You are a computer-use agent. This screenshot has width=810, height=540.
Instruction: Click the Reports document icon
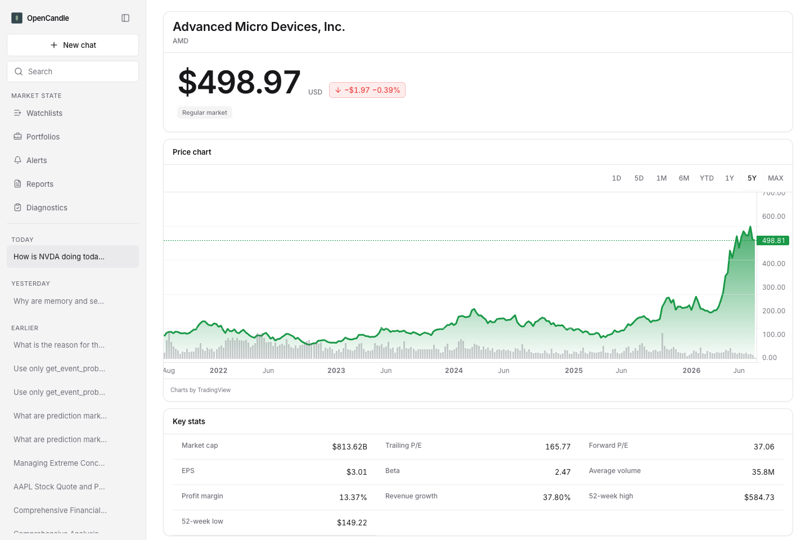pyautogui.click(x=17, y=184)
